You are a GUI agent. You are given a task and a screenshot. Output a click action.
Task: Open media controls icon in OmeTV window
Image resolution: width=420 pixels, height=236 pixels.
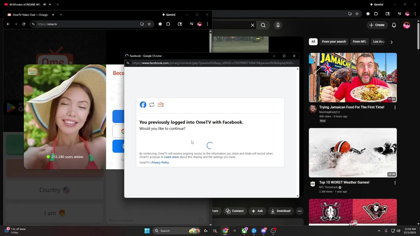coord(191,24)
